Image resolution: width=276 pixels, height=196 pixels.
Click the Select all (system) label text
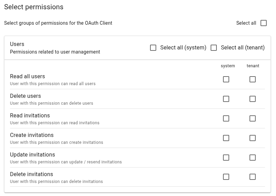coord(183,48)
